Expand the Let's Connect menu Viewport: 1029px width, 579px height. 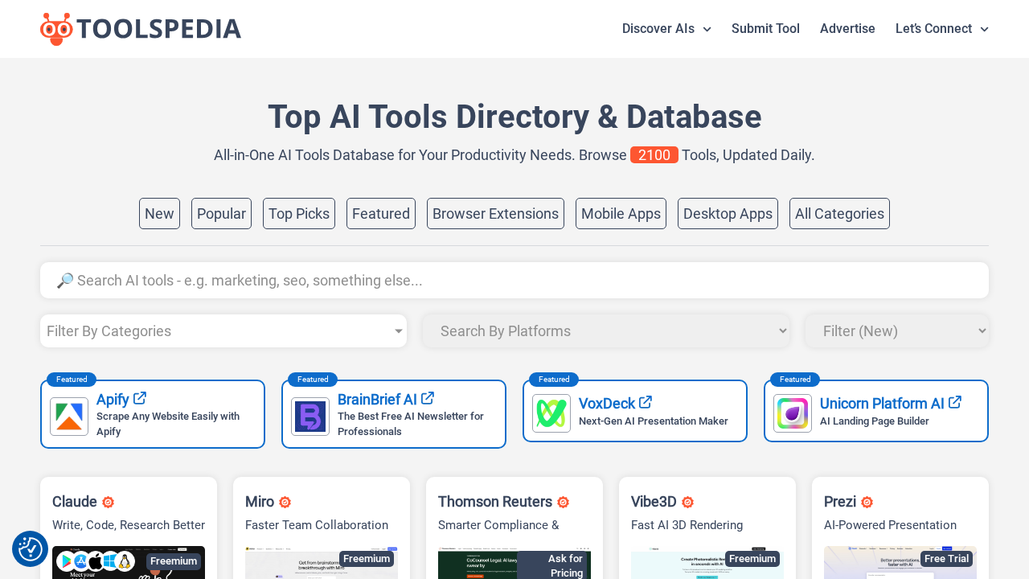[941, 29]
